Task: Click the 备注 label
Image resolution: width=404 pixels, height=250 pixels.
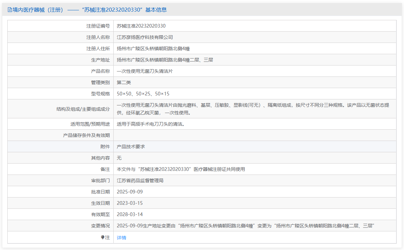Action: [105, 169]
